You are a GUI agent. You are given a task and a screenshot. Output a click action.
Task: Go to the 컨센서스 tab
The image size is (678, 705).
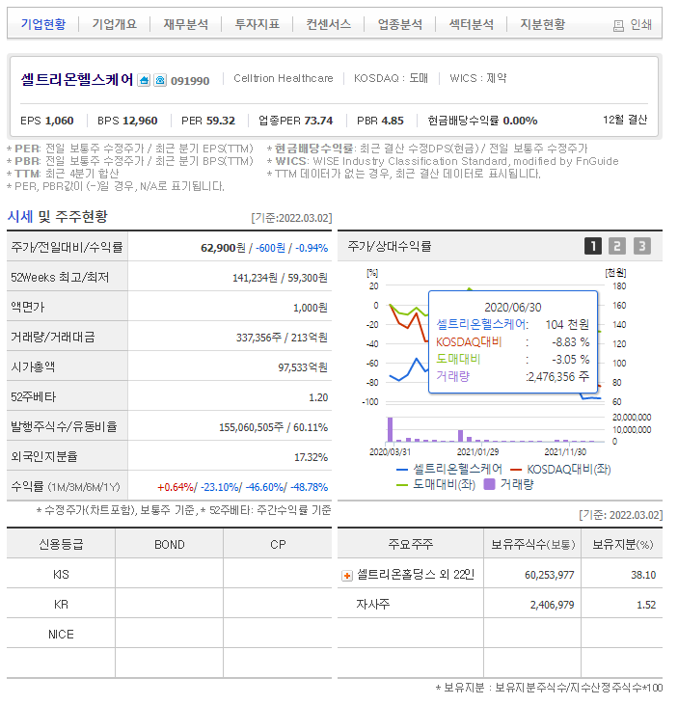(329, 24)
